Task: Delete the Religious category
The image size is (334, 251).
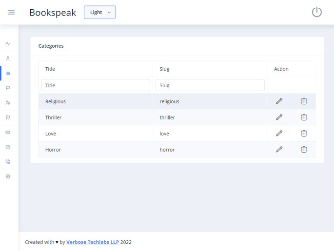Action: tap(304, 101)
